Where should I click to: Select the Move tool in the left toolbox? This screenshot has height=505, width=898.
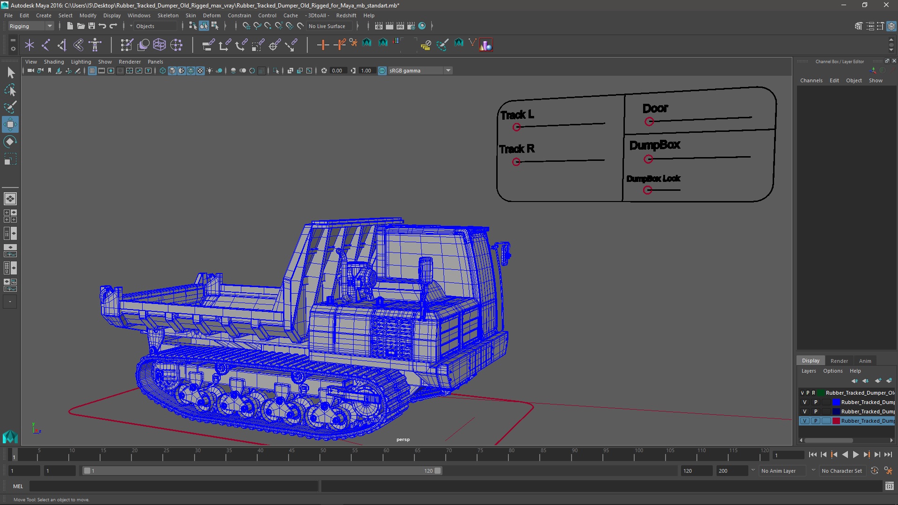10,124
